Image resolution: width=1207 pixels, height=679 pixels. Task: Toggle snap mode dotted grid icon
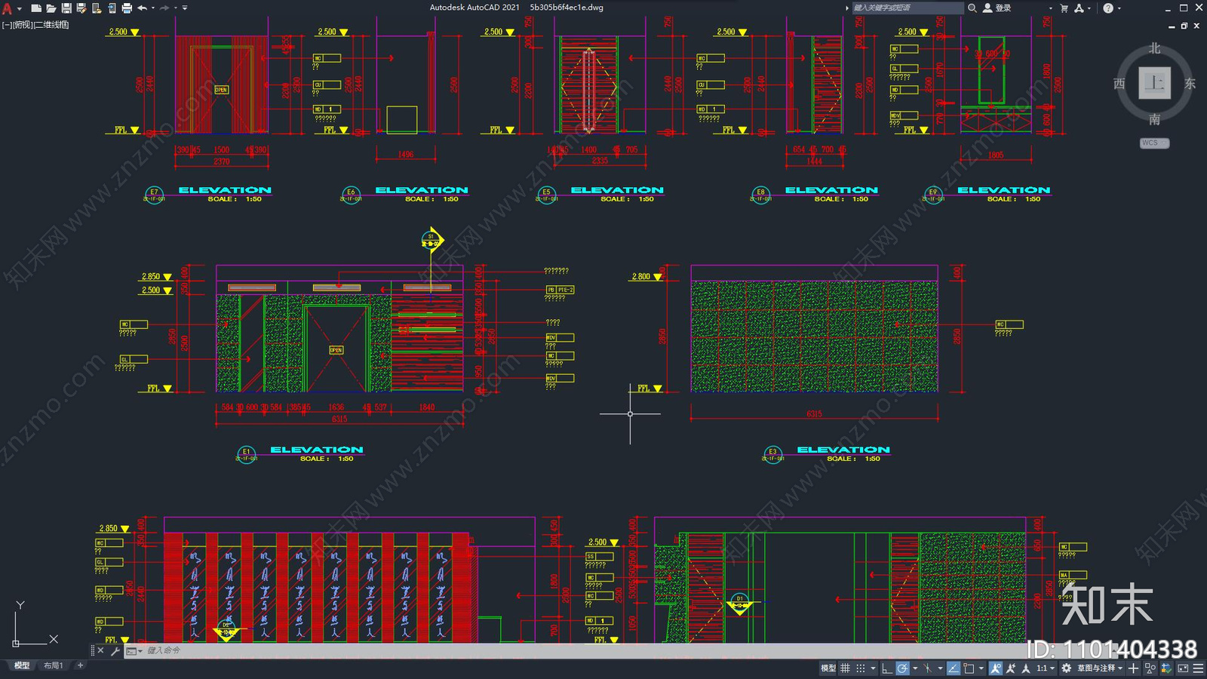coord(861,668)
